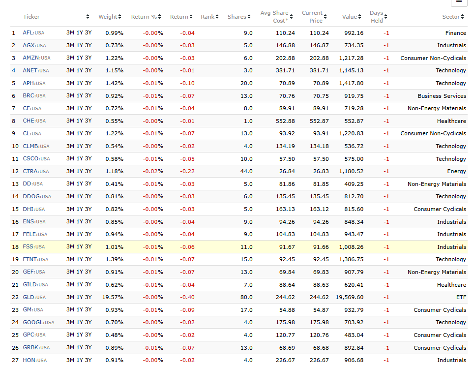Open 3Y chart for APH row
Image resolution: width=474 pixels, height=366 pixels.
[89, 83]
